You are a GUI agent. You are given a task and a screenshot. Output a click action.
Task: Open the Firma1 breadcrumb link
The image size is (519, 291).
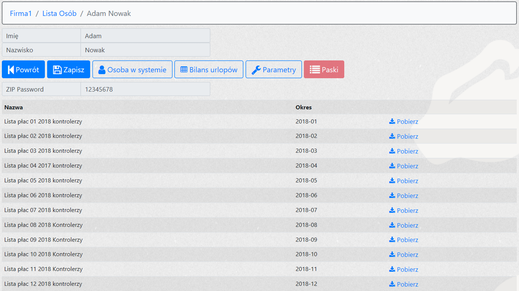(21, 14)
